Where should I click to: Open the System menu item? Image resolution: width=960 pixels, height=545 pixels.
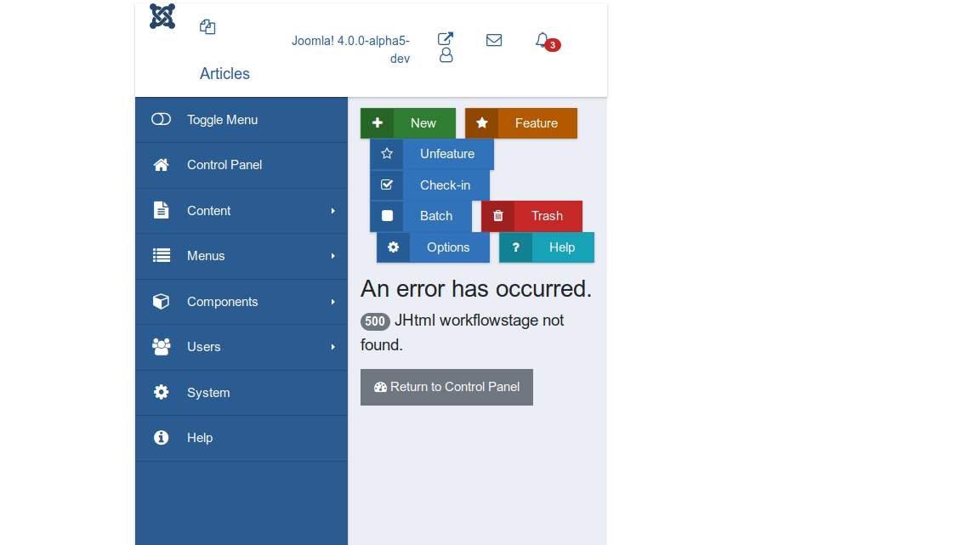click(241, 393)
